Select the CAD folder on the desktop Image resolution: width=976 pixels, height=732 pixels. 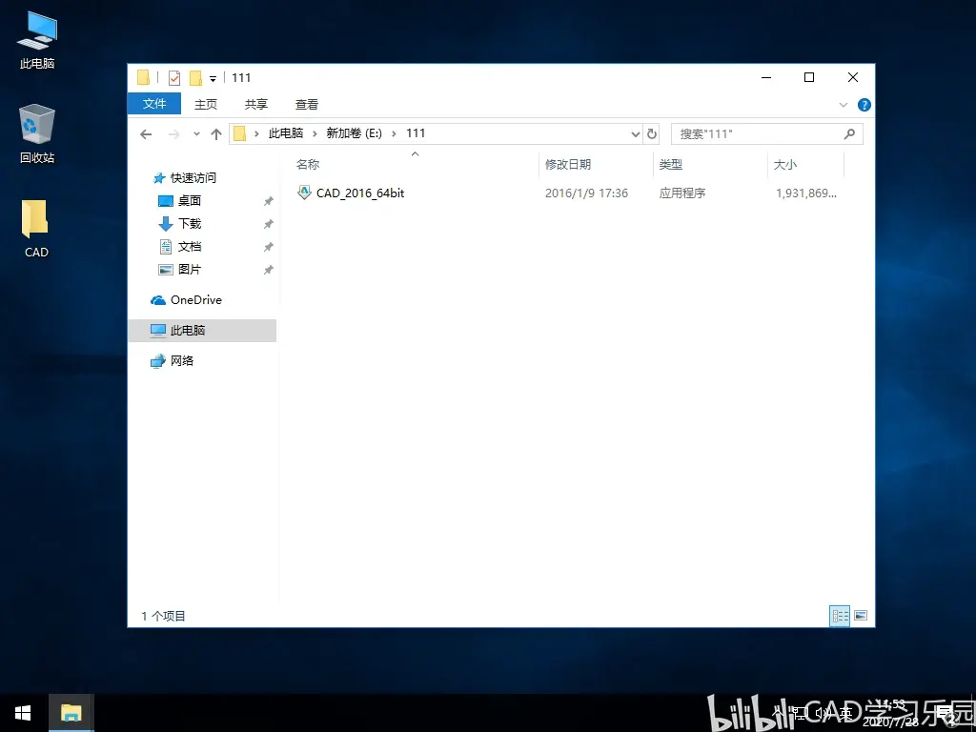[x=36, y=229]
